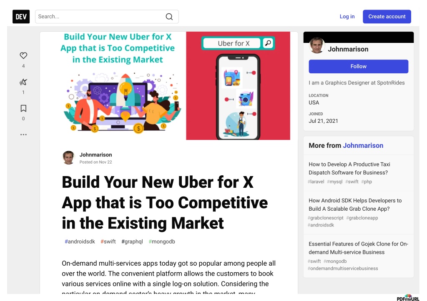
Task: Open the Log in link
Action: [347, 17]
